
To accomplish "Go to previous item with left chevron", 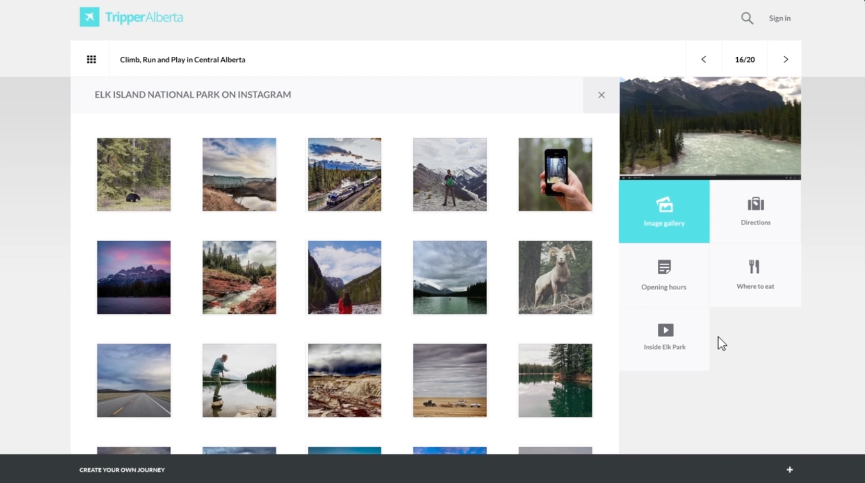I will coord(703,59).
